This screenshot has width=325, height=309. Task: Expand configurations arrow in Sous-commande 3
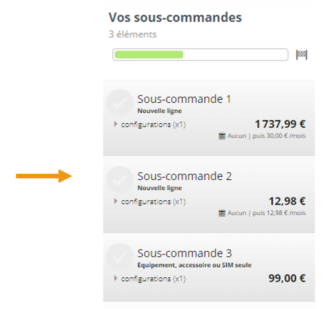[116, 279]
